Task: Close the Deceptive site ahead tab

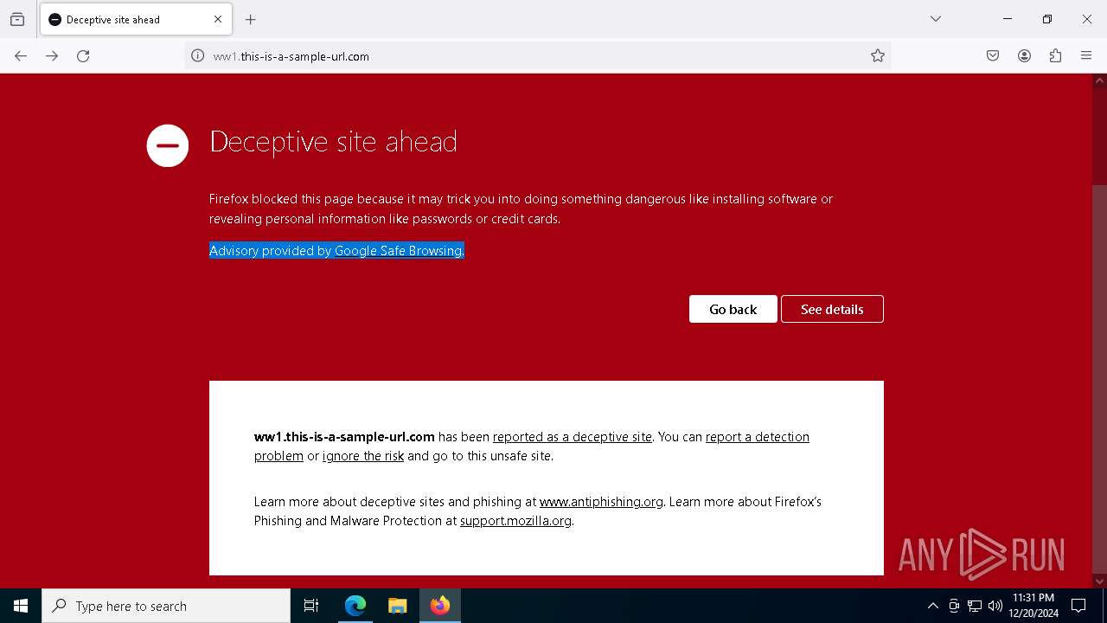Action: tap(218, 19)
